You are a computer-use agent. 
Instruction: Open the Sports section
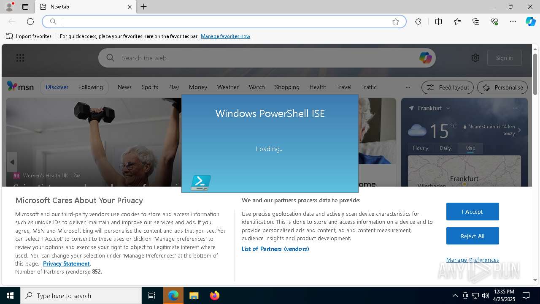pyautogui.click(x=150, y=87)
